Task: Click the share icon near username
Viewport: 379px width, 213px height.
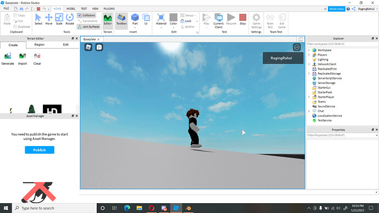Action: pos(353,9)
